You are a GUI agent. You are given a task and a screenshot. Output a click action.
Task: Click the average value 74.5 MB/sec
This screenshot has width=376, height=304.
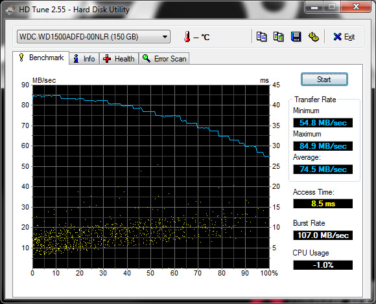[323, 169]
